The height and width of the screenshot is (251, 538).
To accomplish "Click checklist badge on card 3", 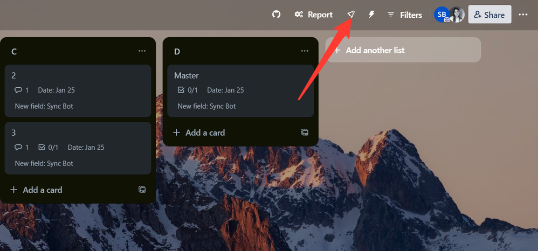I will click(x=48, y=148).
